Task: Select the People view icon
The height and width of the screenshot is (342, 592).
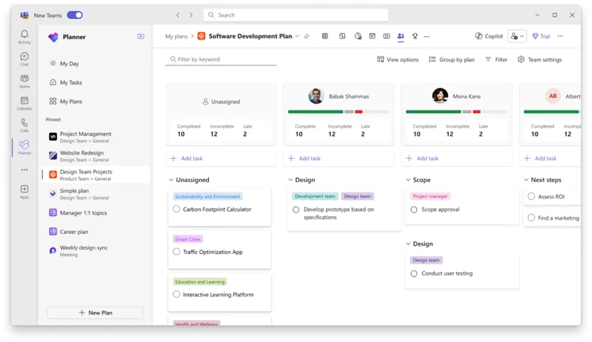Action: (401, 36)
